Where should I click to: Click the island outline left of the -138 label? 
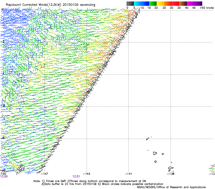coord(171,168)
